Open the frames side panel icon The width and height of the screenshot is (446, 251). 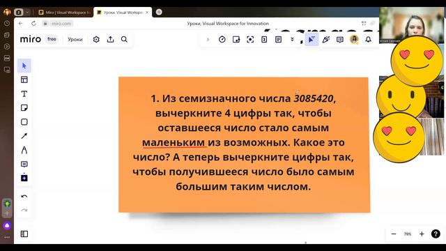point(24,234)
